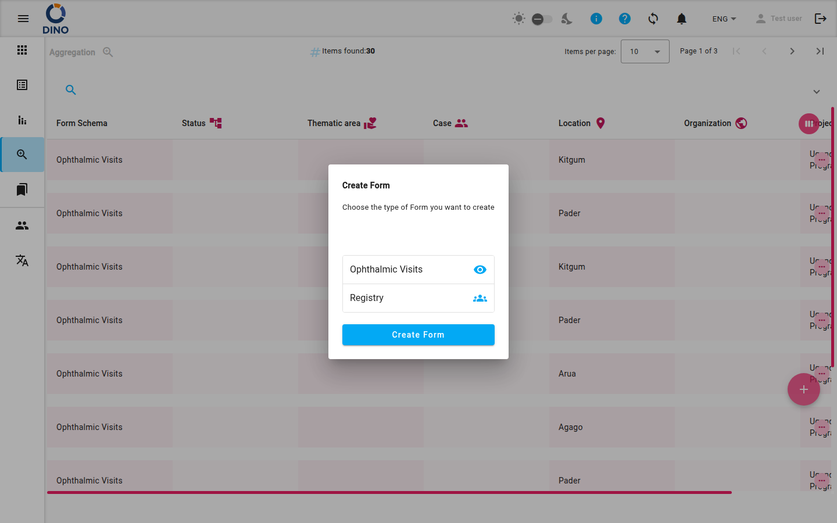Viewport: 837px width, 523px height.
Task: Click the vertical table scrollbar
Action: tap(832, 237)
